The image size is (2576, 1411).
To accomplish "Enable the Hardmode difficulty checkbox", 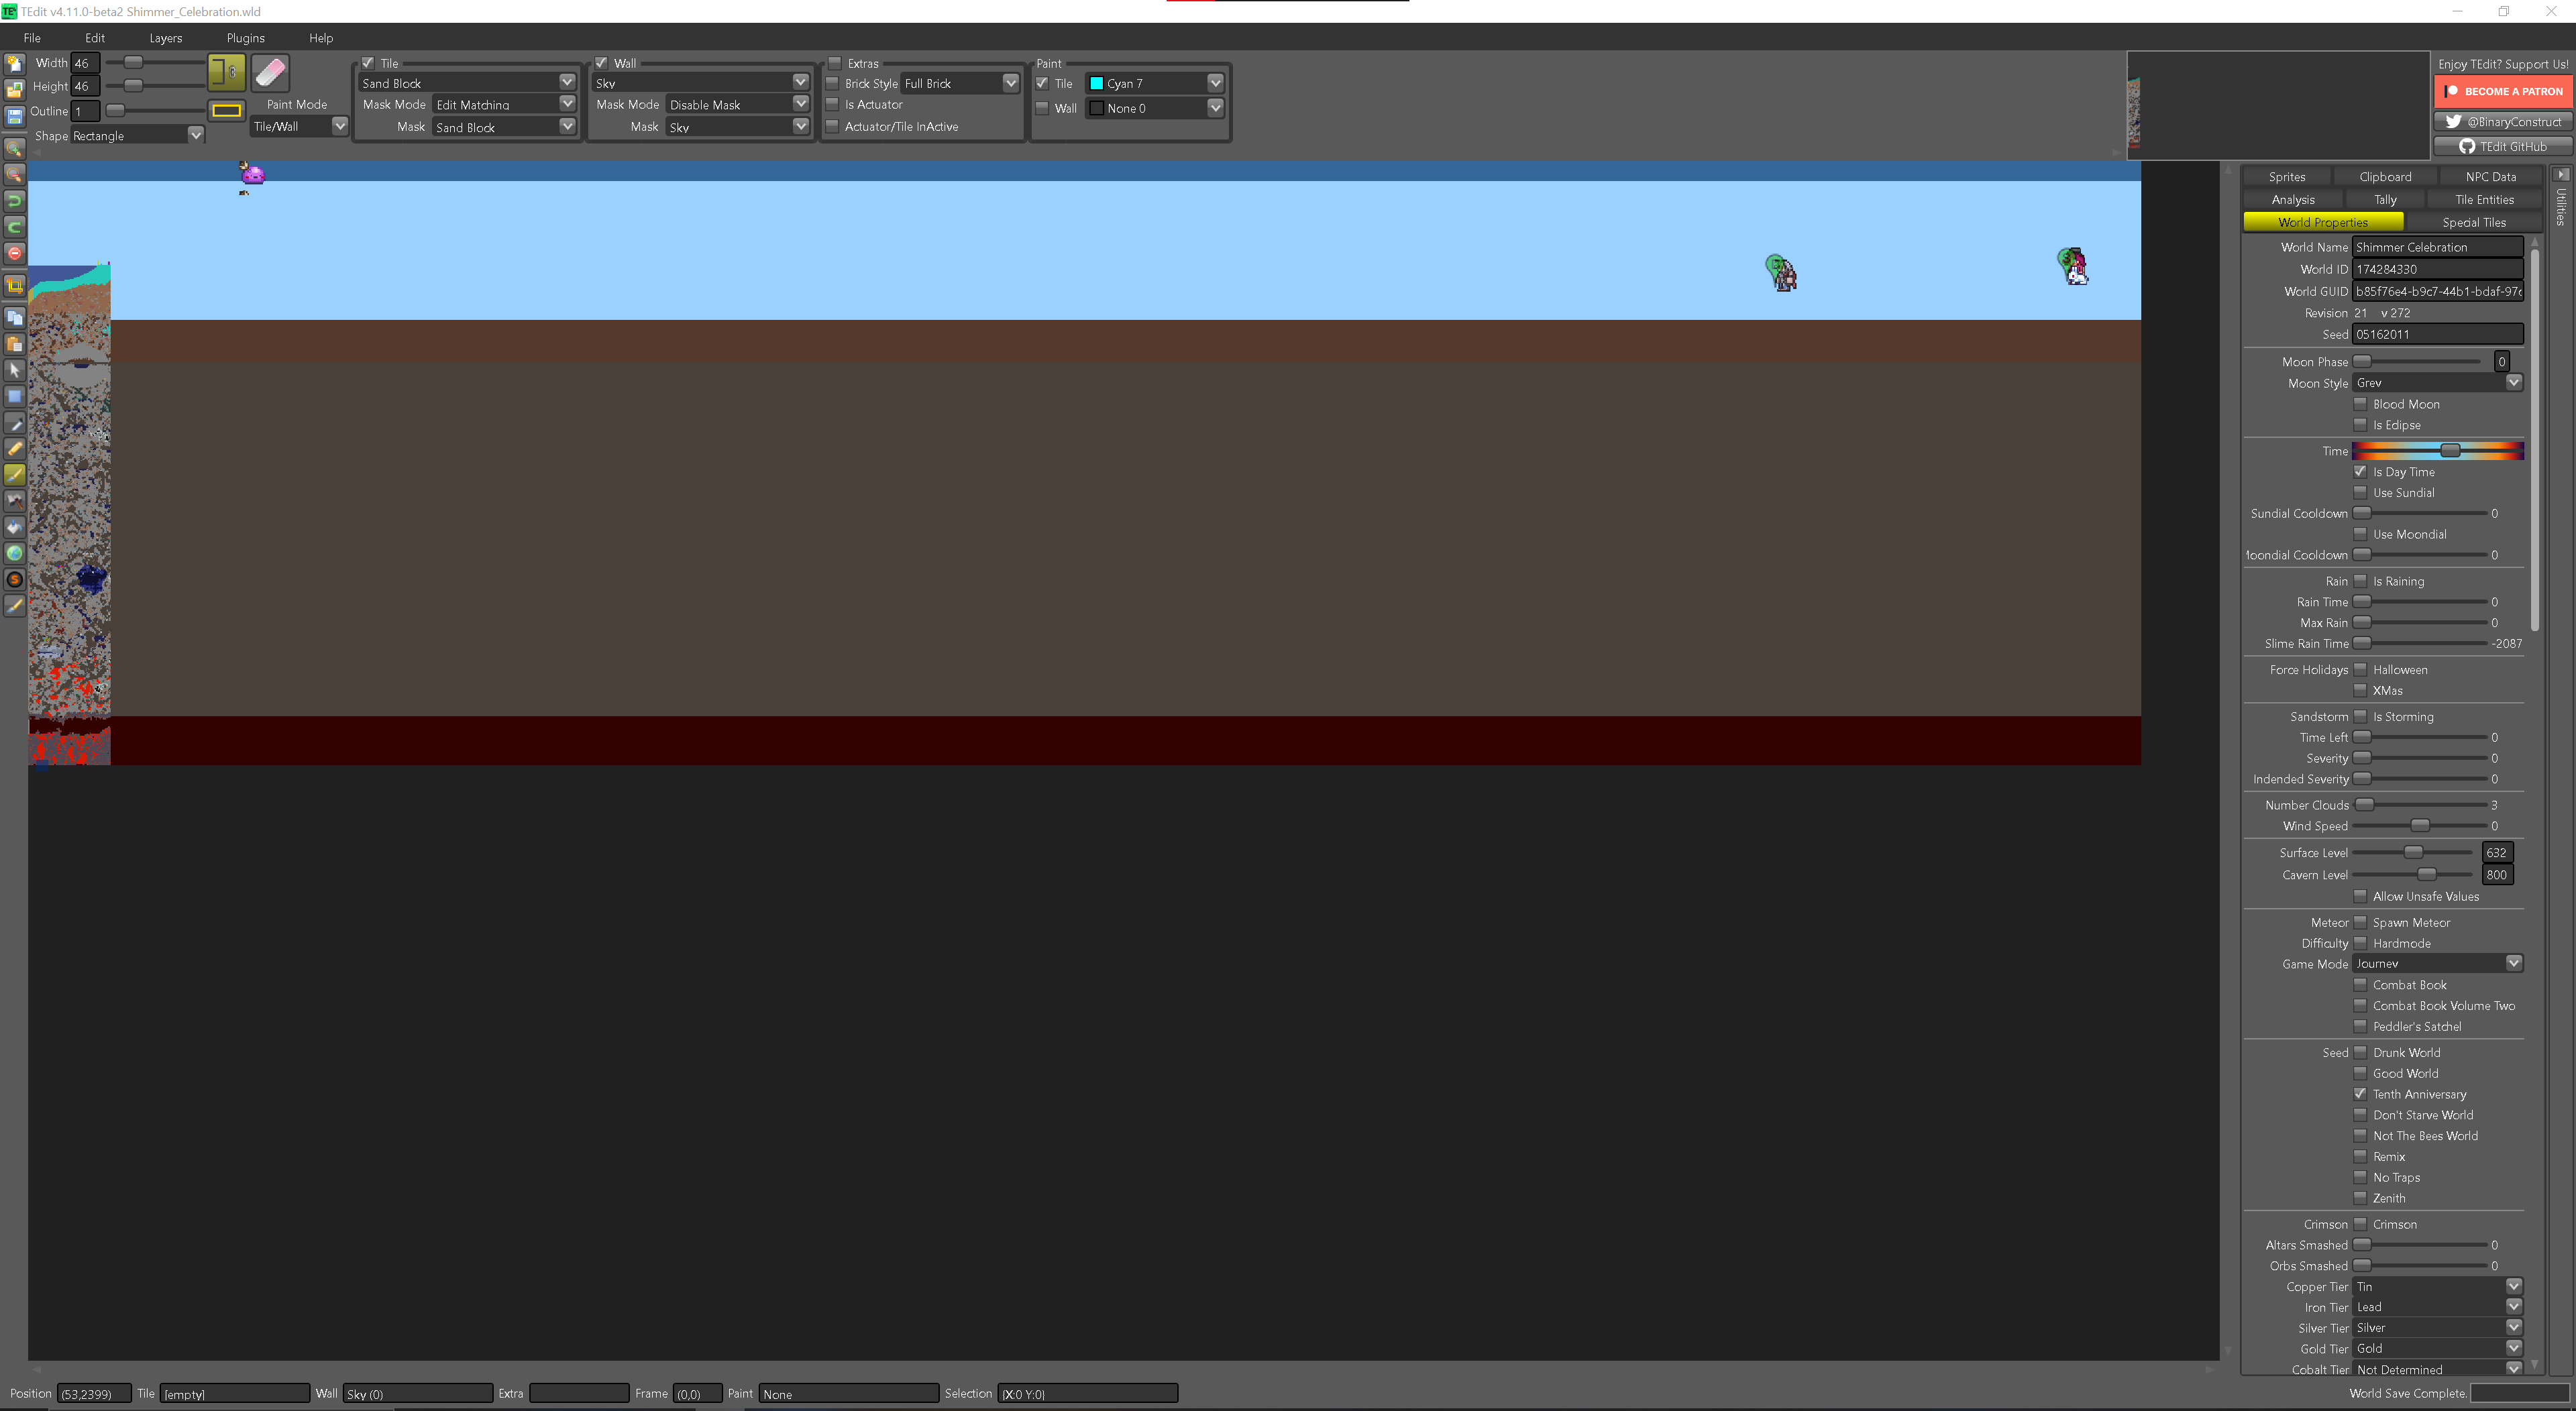I will (2360, 943).
